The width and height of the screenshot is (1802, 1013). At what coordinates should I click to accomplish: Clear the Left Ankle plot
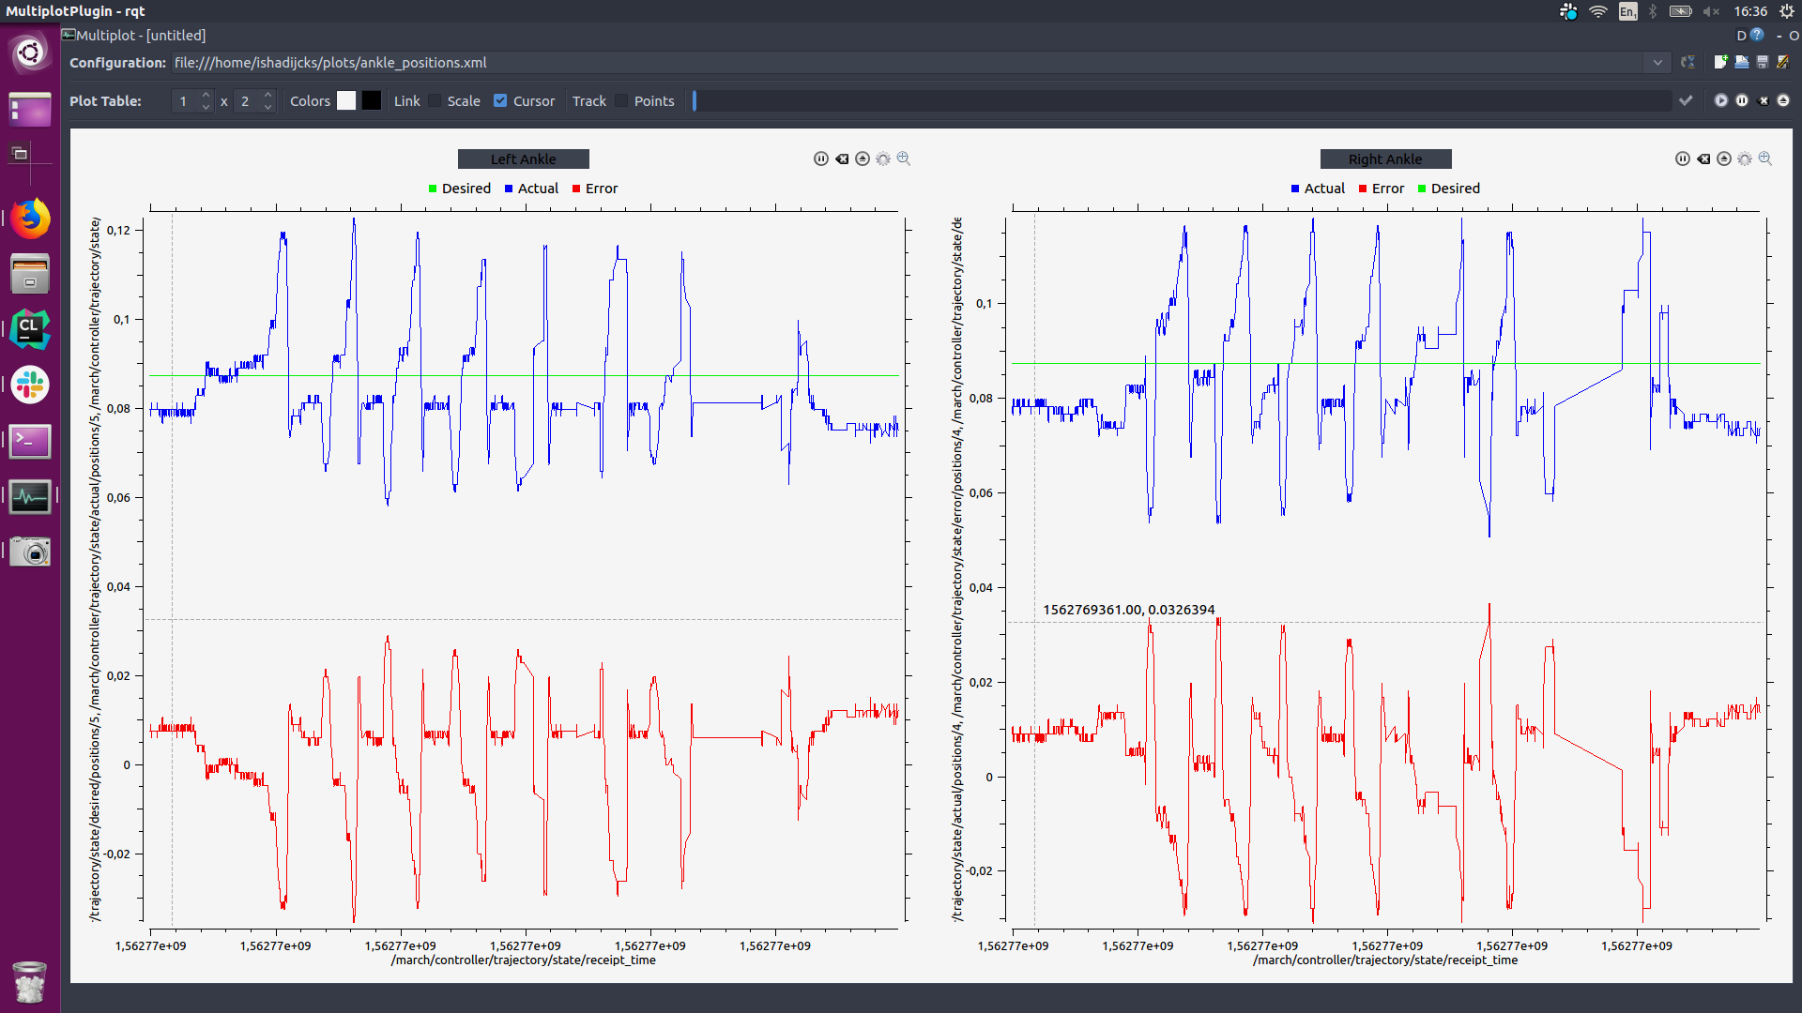(x=842, y=159)
